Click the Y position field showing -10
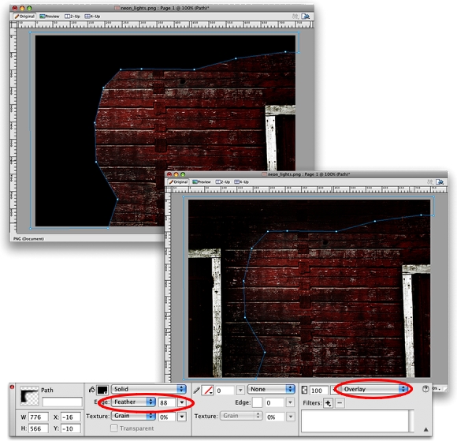Viewport: 457px width, 441px height. (71, 428)
